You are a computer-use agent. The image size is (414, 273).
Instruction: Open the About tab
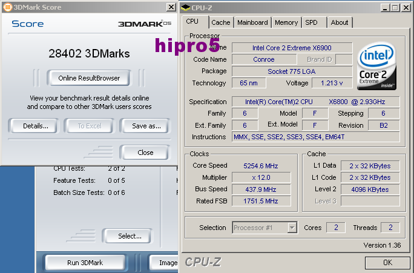(340, 22)
